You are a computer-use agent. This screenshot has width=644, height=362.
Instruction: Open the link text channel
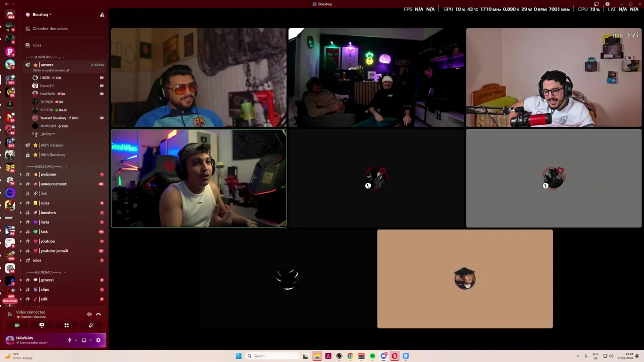click(64, 194)
